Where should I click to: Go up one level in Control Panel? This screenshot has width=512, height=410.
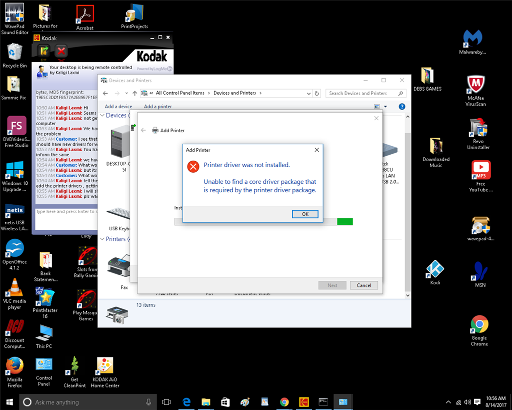pos(134,93)
